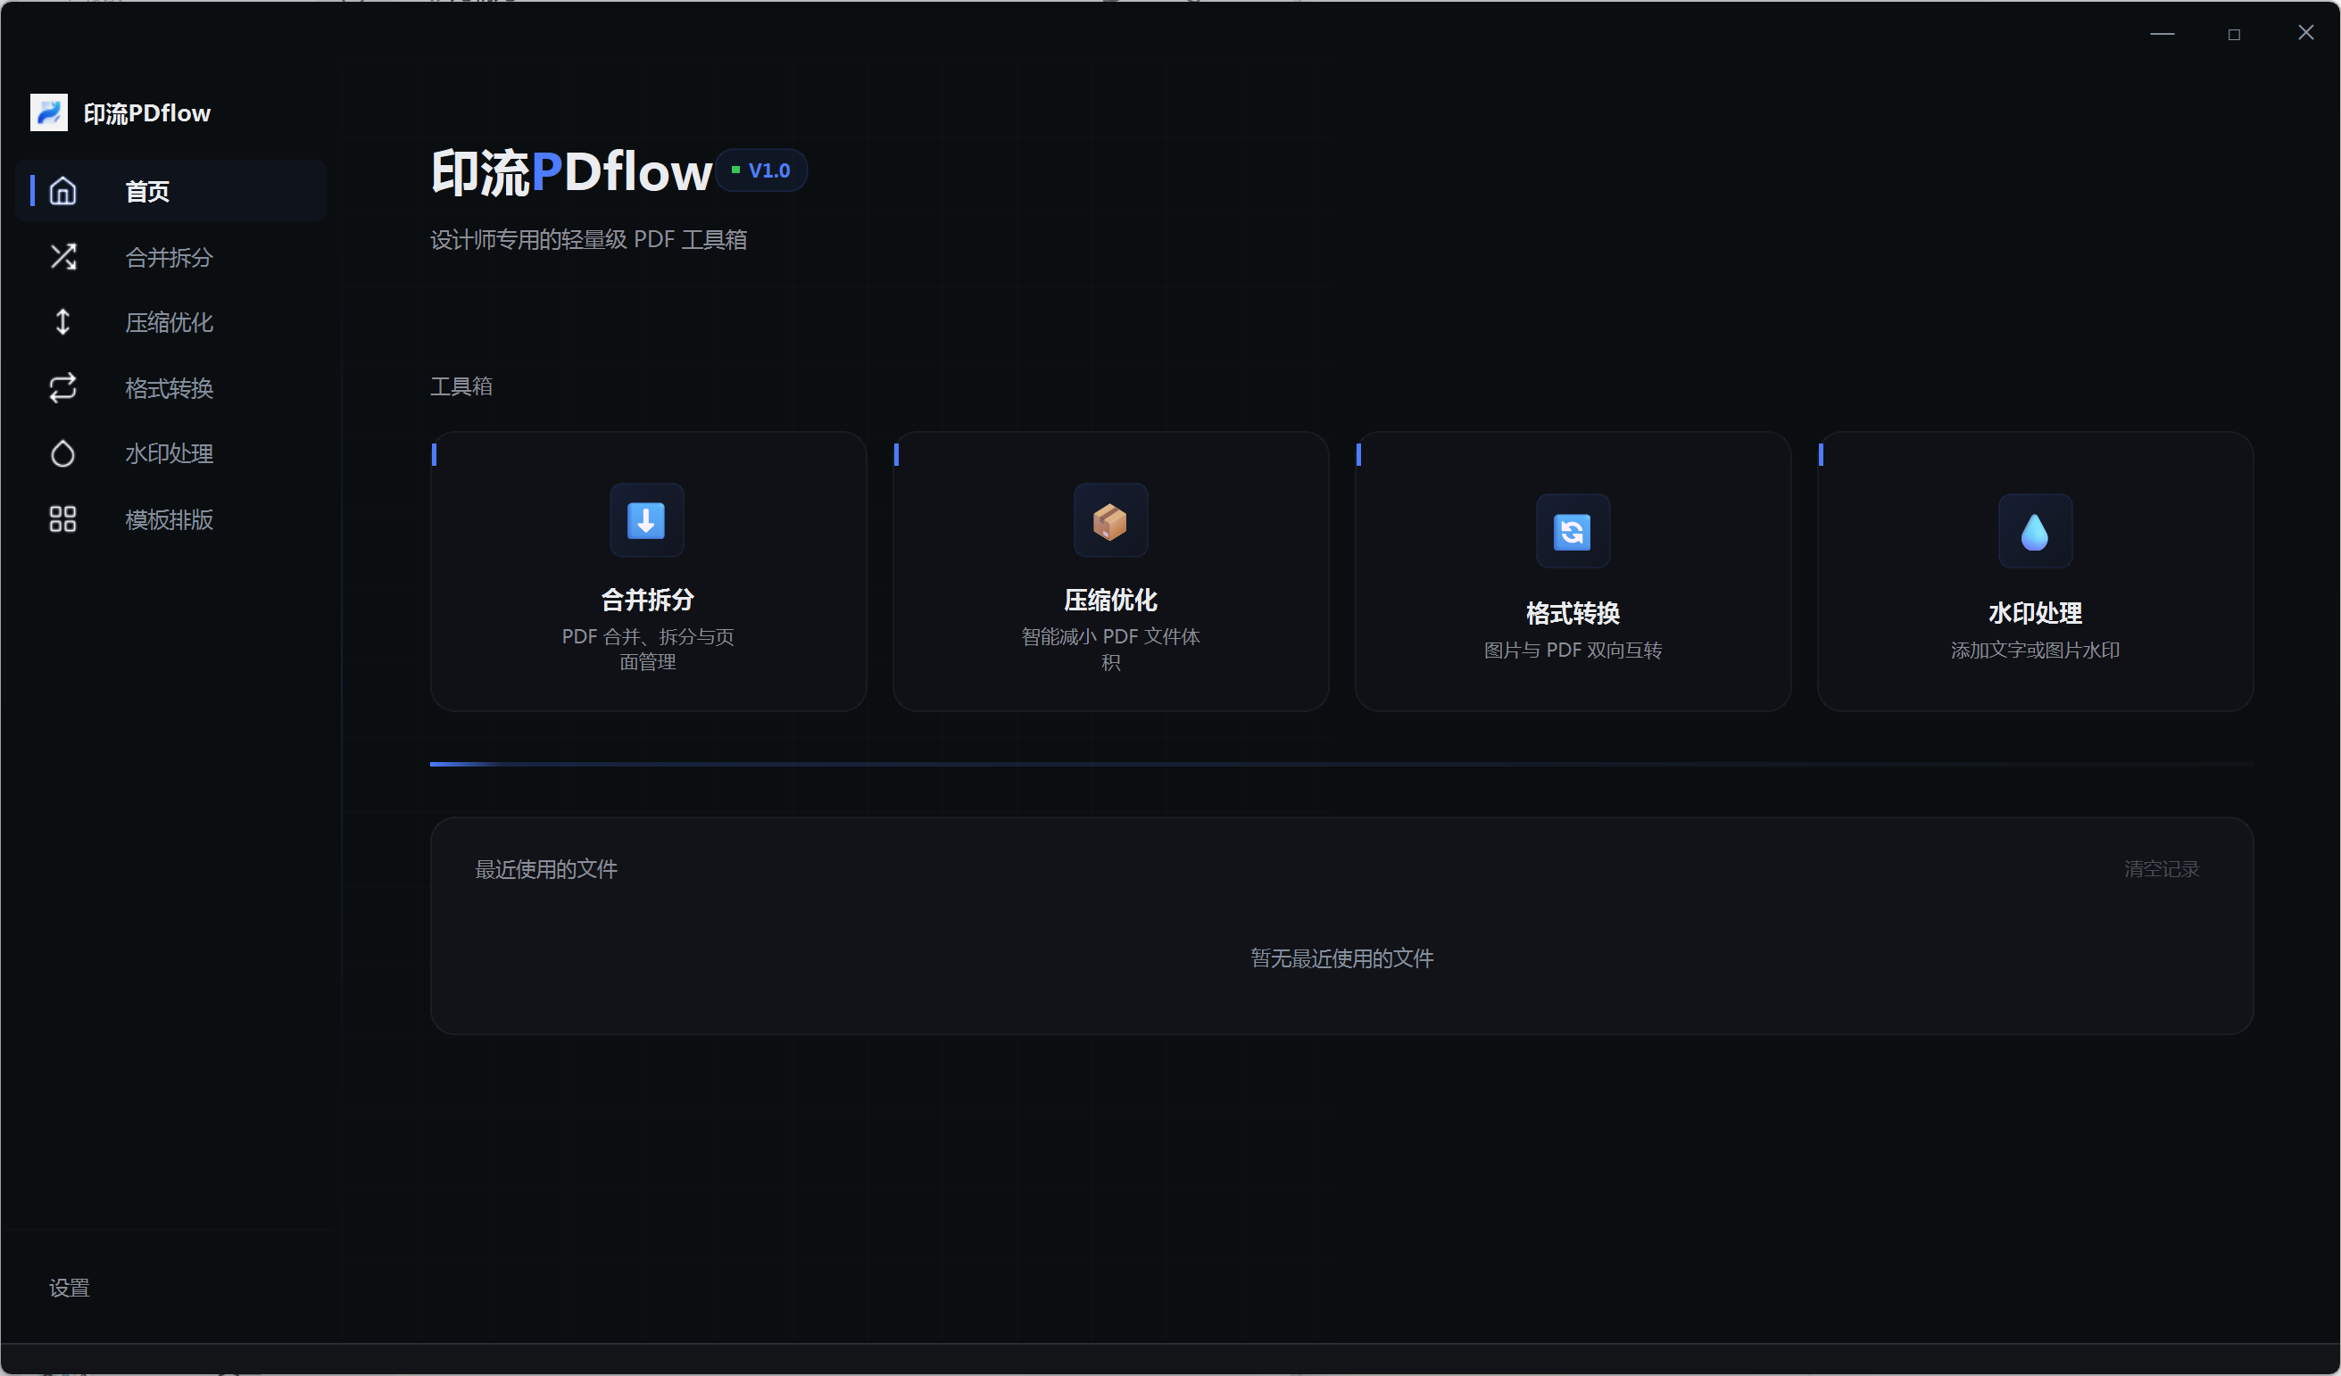
Task: Click the droplet icon for 水印处理
Action: 62,453
